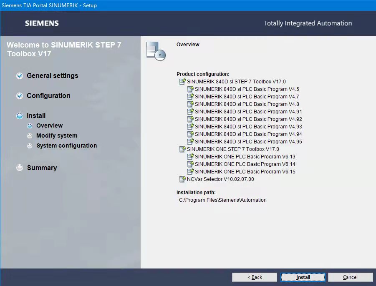Click the setup disc icon beside Overview
The height and width of the screenshot is (286, 376).
point(156,51)
